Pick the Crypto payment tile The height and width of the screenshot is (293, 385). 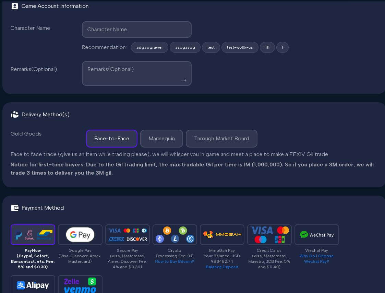175,235
